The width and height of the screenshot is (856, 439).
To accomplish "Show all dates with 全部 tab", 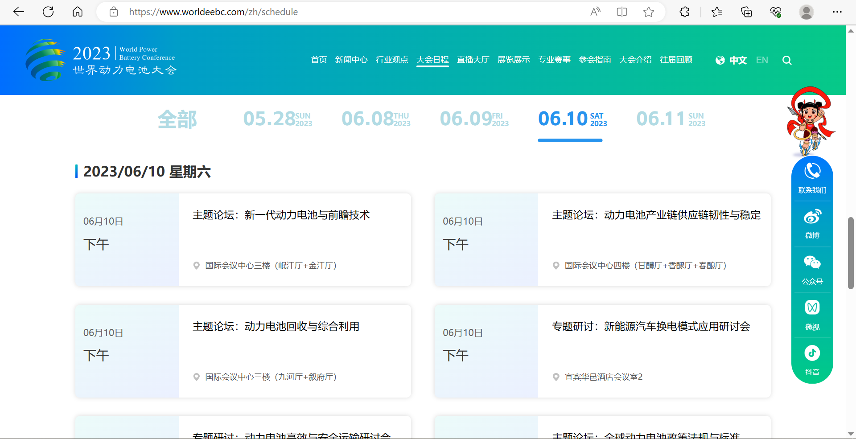I will pyautogui.click(x=177, y=119).
